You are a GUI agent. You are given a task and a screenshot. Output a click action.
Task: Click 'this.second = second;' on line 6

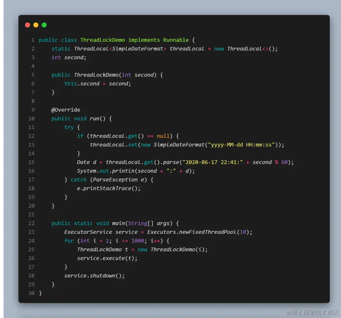click(98, 84)
